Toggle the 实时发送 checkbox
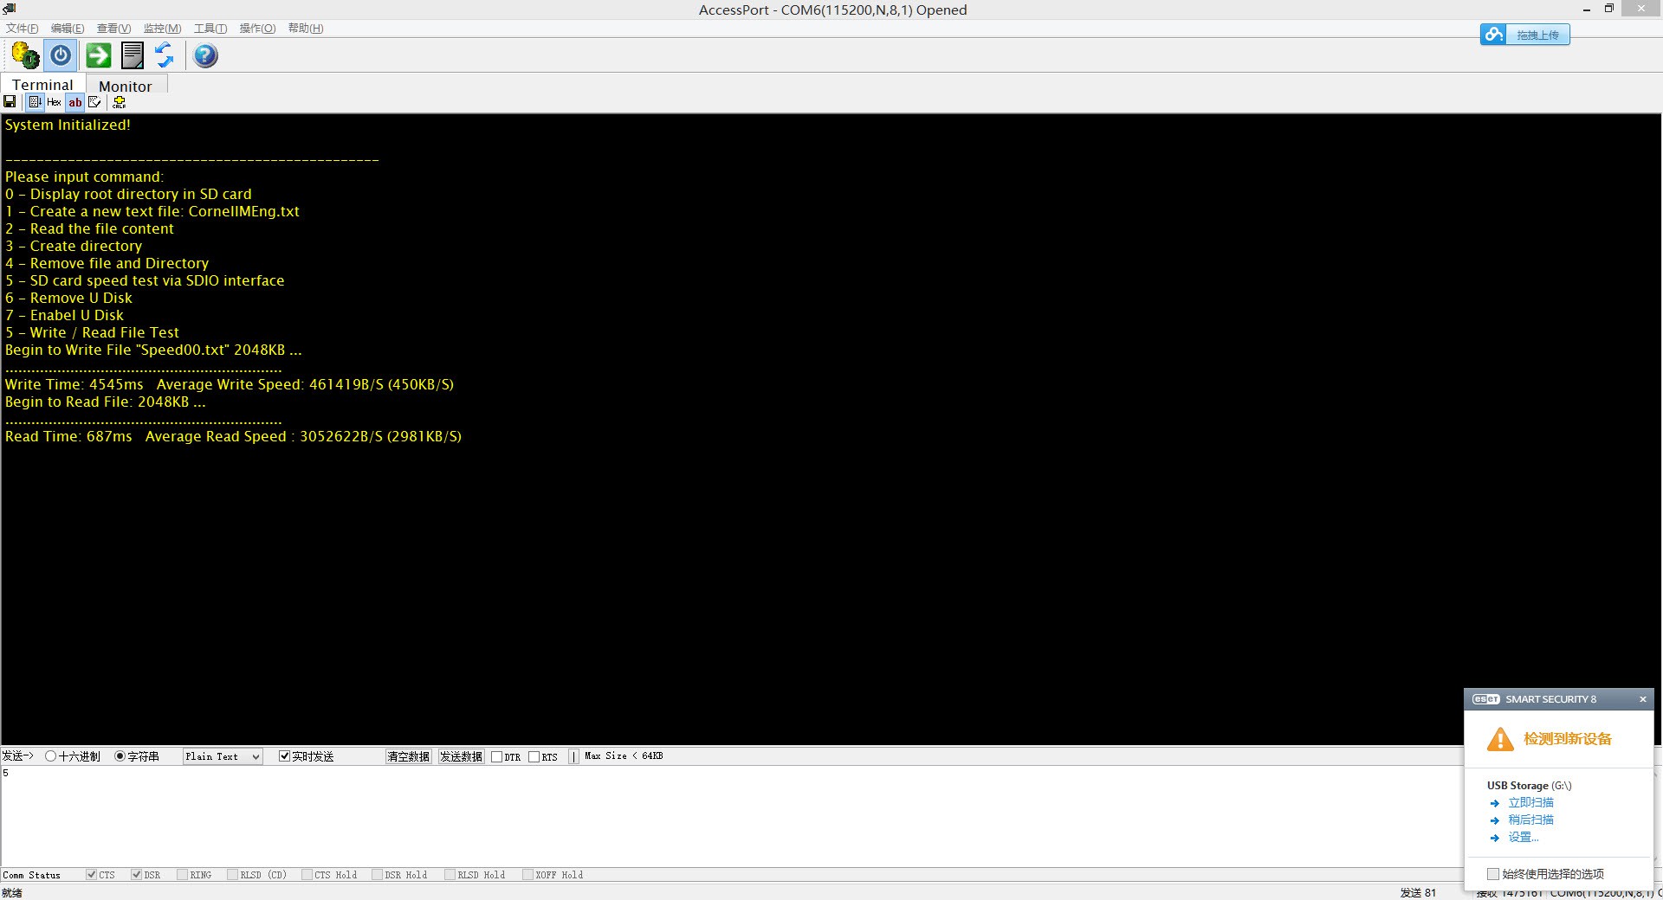The width and height of the screenshot is (1663, 900). tap(284, 756)
